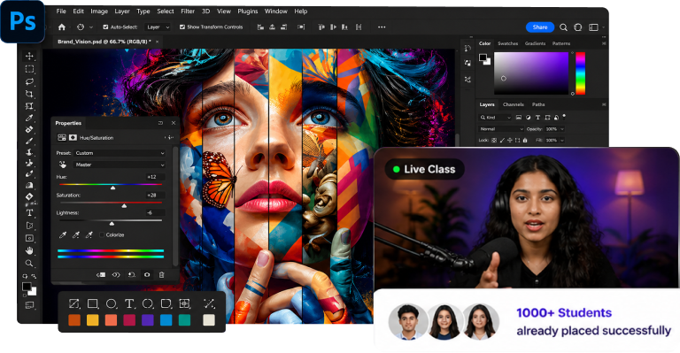
Task: Select the rectangle shape in floating palette
Action: pos(92,303)
